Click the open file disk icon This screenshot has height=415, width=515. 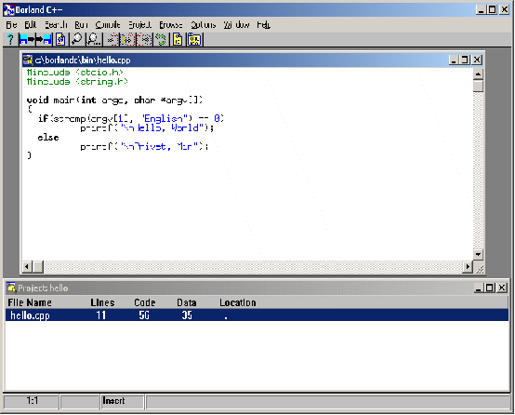(x=26, y=39)
